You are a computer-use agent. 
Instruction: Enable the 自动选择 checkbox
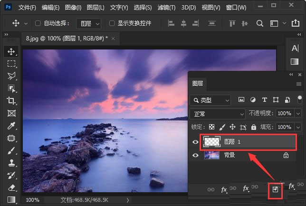click(x=38, y=23)
